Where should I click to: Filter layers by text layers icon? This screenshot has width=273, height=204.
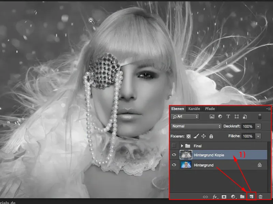pos(228,117)
